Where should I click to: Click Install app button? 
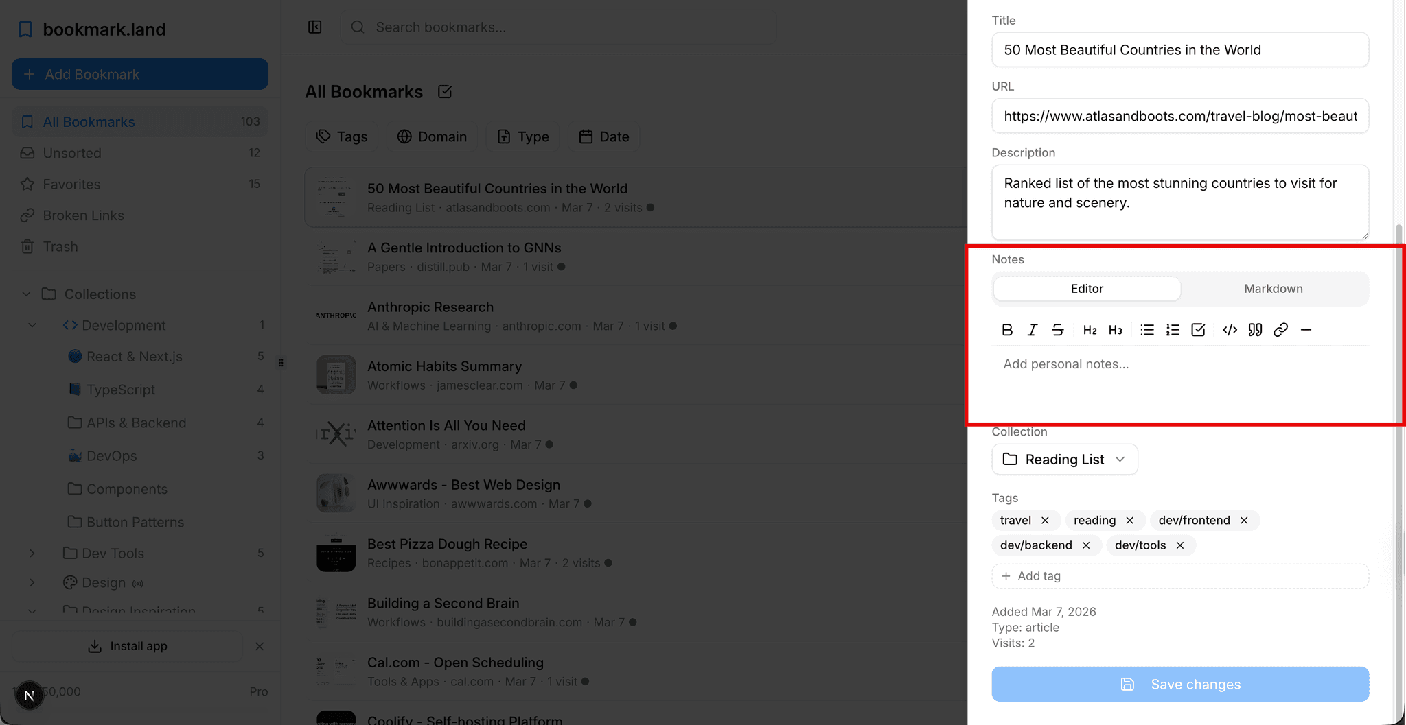(128, 646)
